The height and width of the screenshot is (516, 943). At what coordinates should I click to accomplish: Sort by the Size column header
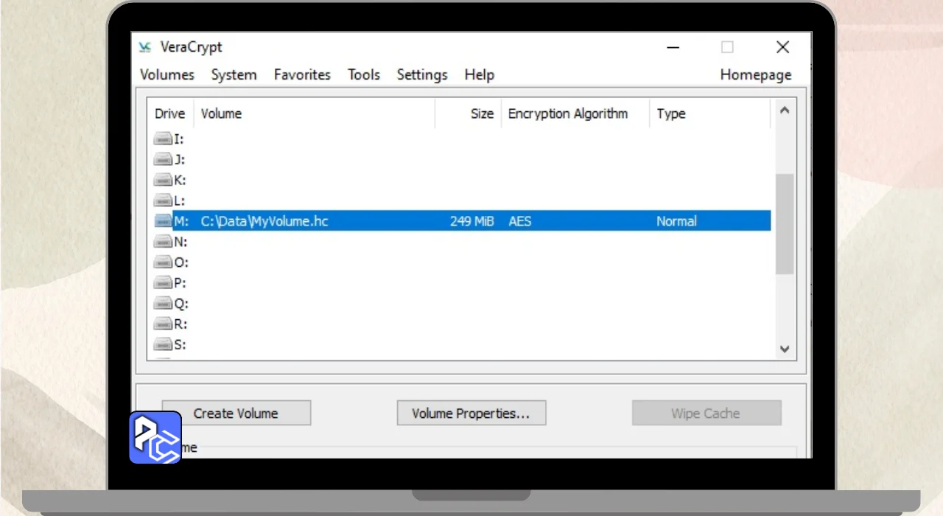tap(468, 114)
